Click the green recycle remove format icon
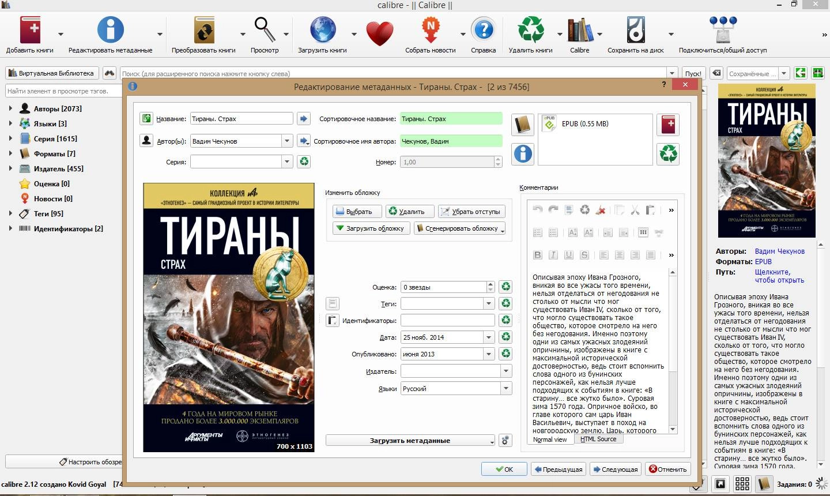Viewport: 830px width, 496px height. (x=669, y=154)
